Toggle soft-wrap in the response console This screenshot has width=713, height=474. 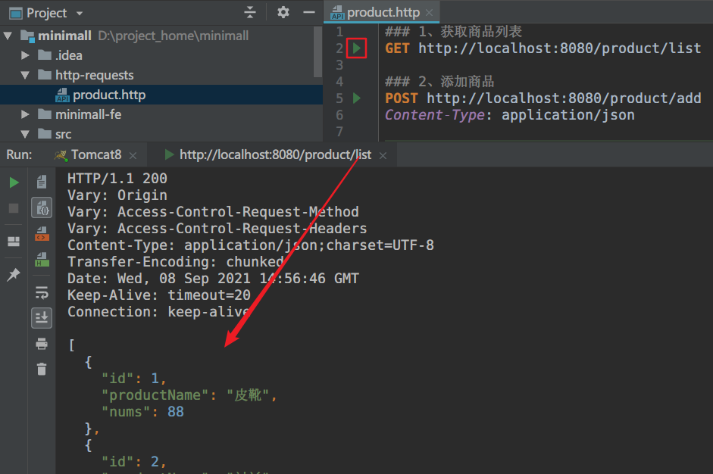click(42, 293)
